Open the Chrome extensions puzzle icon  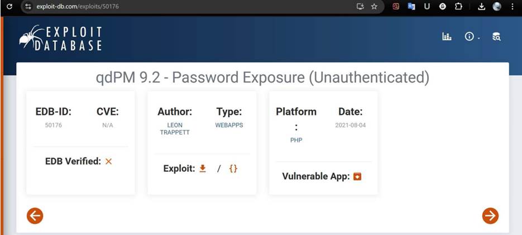(x=458, y=7)
